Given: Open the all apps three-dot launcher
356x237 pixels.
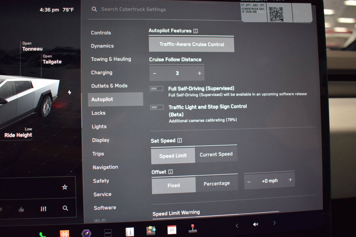Looking at the screenshot, I should [108, 233].
